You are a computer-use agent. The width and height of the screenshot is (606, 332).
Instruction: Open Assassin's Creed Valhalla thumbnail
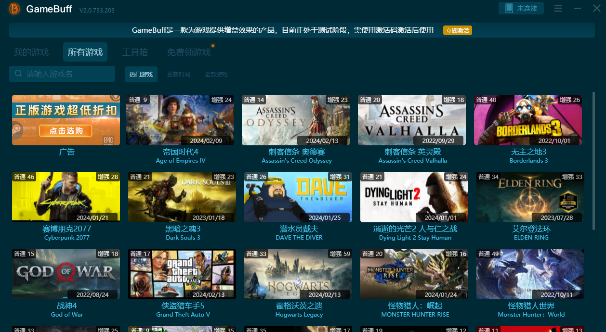click(x=412, y=120)
